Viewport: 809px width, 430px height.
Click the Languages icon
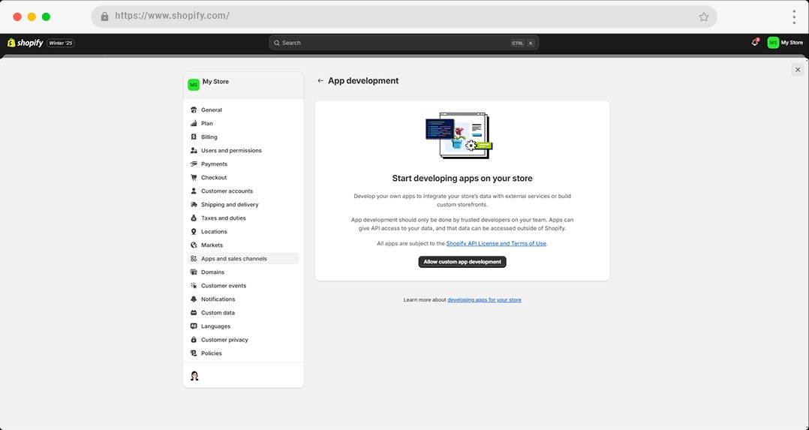(x=194, y=326)
